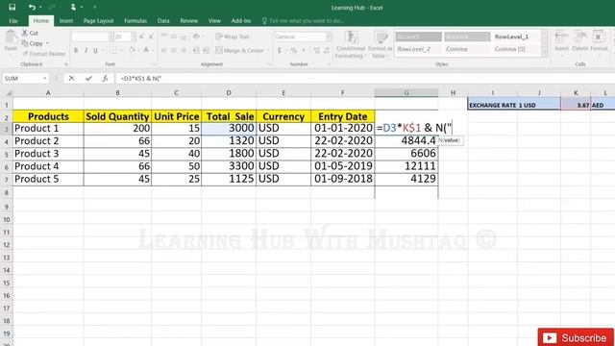Click Format Painter
Viewport: 615px width, 346px height.
tap(44, 54)
